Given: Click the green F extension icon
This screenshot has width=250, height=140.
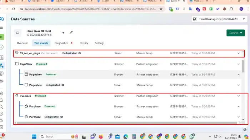Looking at the screenshot, I should point(211,9).
